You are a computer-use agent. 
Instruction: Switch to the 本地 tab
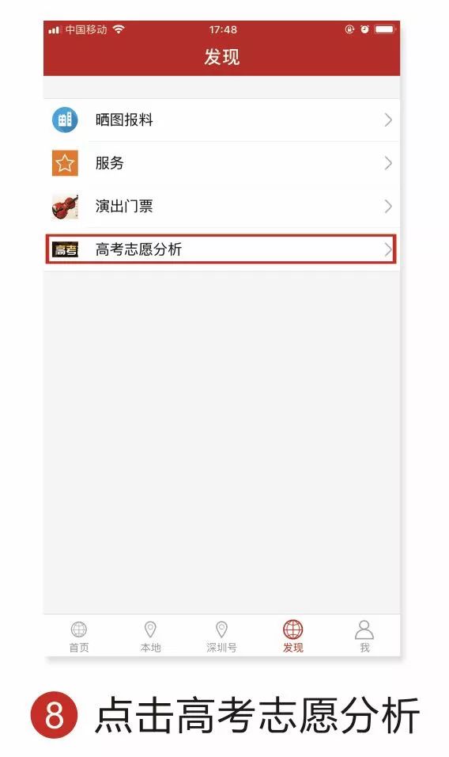click(150, 637)
